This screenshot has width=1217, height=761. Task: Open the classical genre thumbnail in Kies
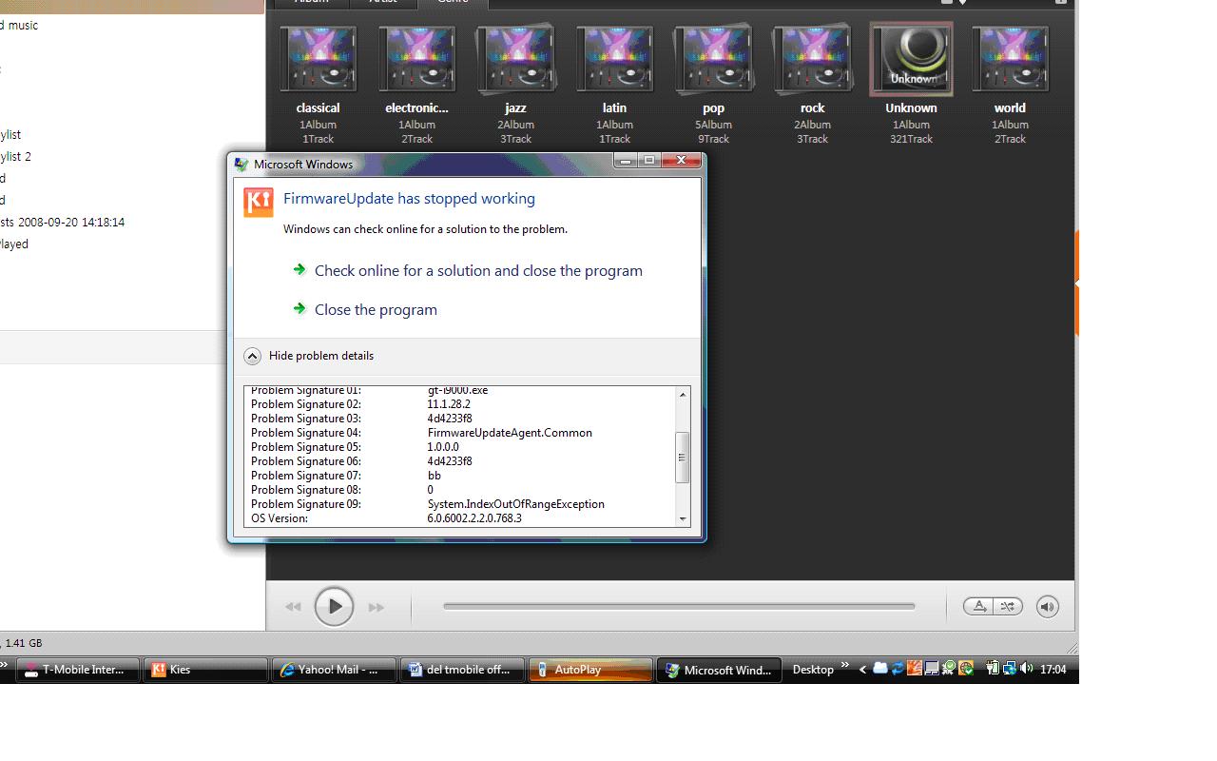coord(319,60)
